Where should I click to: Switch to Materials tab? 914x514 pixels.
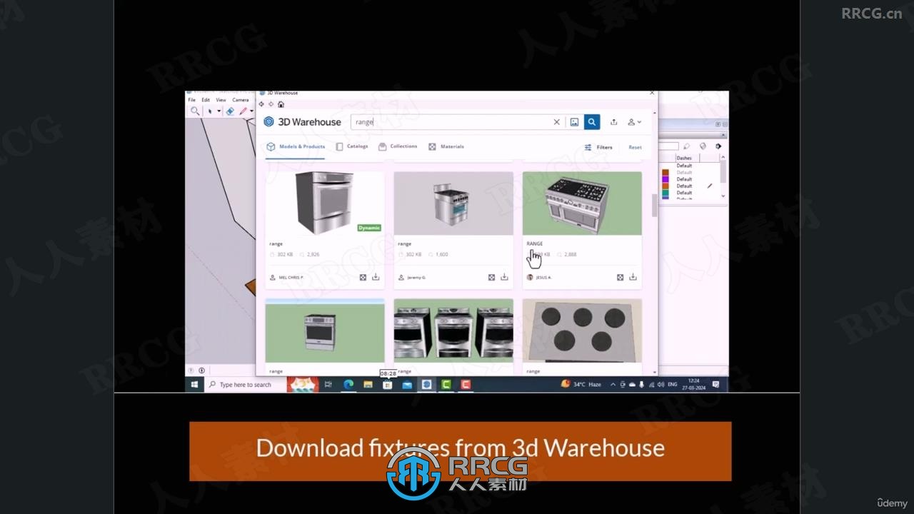point(446,146)
